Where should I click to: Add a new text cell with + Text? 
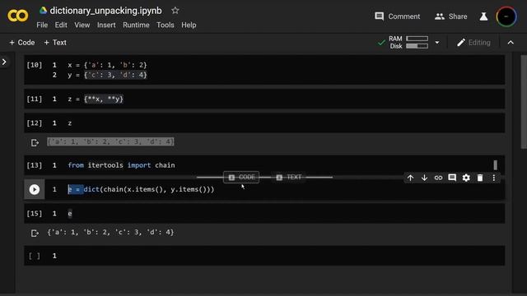point(55,43)
